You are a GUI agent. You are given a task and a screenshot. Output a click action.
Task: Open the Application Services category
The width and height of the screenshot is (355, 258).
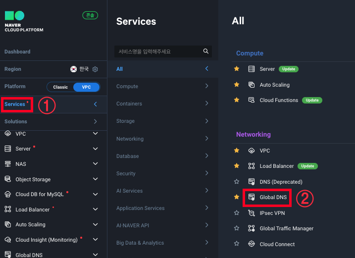[163, 208]
